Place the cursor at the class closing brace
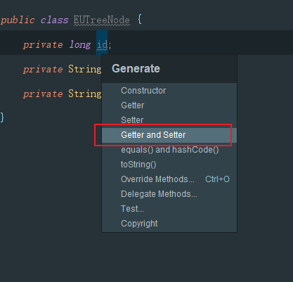 tap(2, 117)
